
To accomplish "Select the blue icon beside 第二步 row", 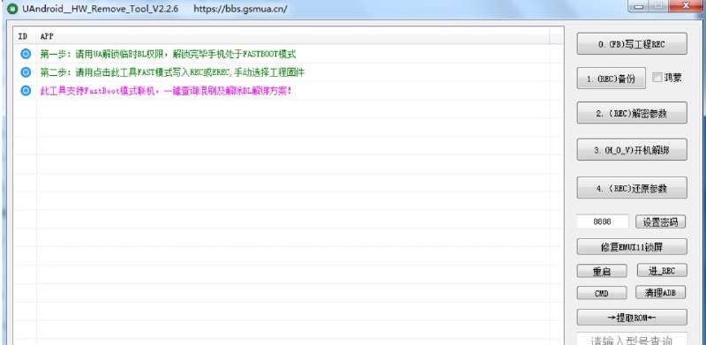I will 26,72.
